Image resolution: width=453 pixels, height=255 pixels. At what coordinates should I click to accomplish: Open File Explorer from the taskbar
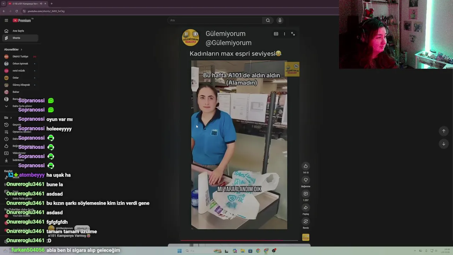pos(242,251)
